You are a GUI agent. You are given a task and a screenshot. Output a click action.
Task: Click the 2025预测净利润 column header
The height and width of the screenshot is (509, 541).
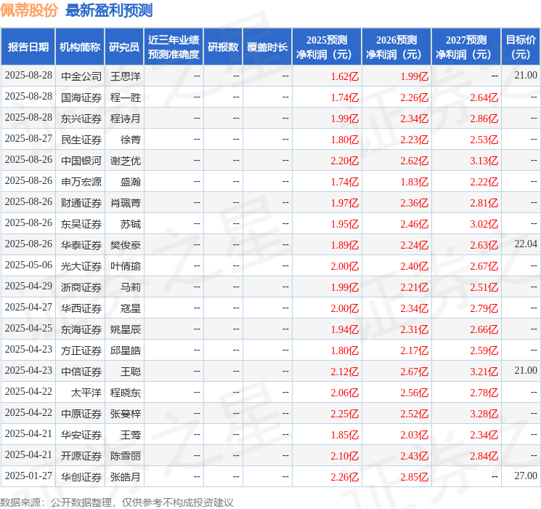click(327, 47)
